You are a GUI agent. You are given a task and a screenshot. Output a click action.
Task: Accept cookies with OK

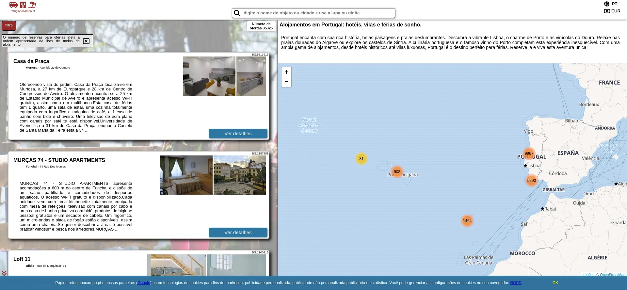pyautogui.click(x=555, y=283)
